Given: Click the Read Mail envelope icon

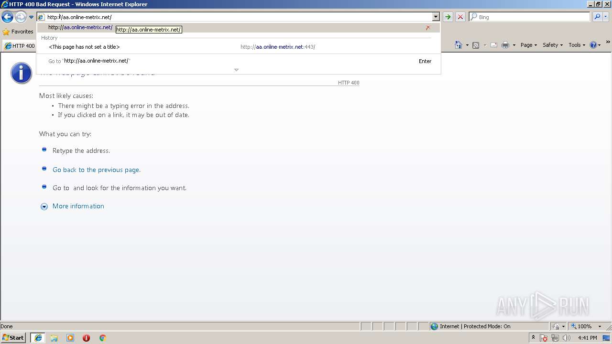Looking at the screenshot, I should coord(494,45).
